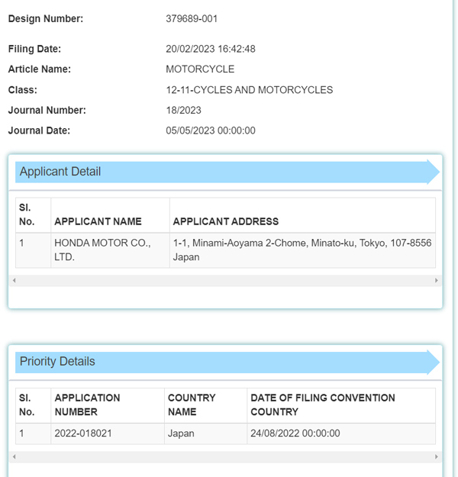The width and height of the screenshot is (458, 477).
Task: Click right scroll arrow under Applicant Detail table
Action: pyautogui.click(x=437, y=281)
